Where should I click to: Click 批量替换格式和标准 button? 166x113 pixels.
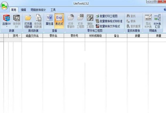109,21
